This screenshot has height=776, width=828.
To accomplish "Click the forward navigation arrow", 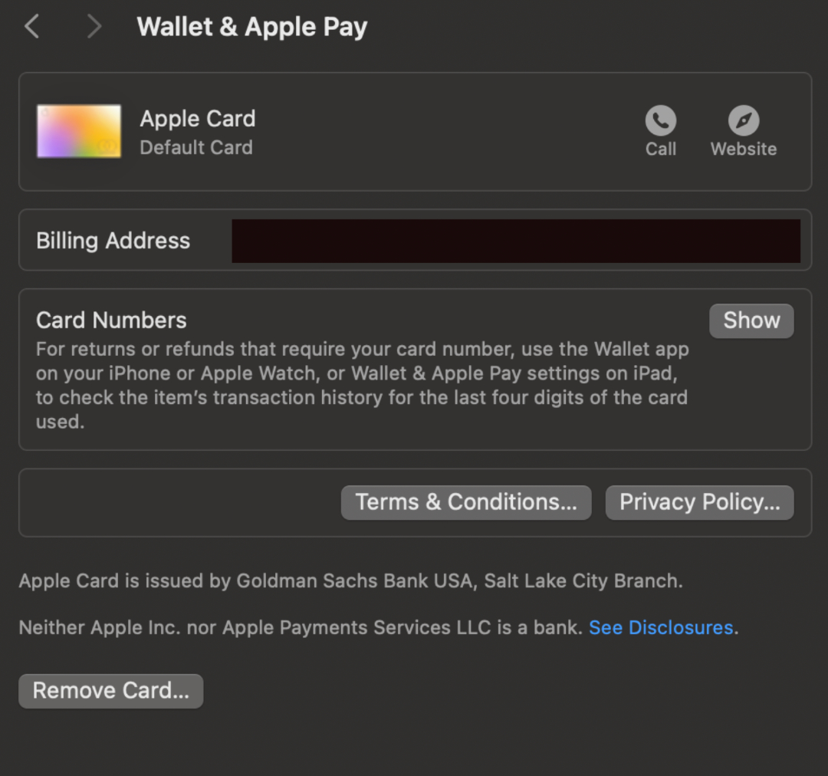I will pos(94,26).
